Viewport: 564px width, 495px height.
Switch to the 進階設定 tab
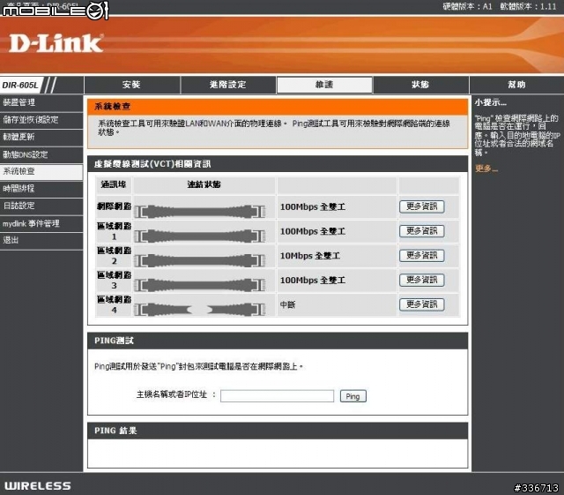pyautogui.click(x=228, y=85)
